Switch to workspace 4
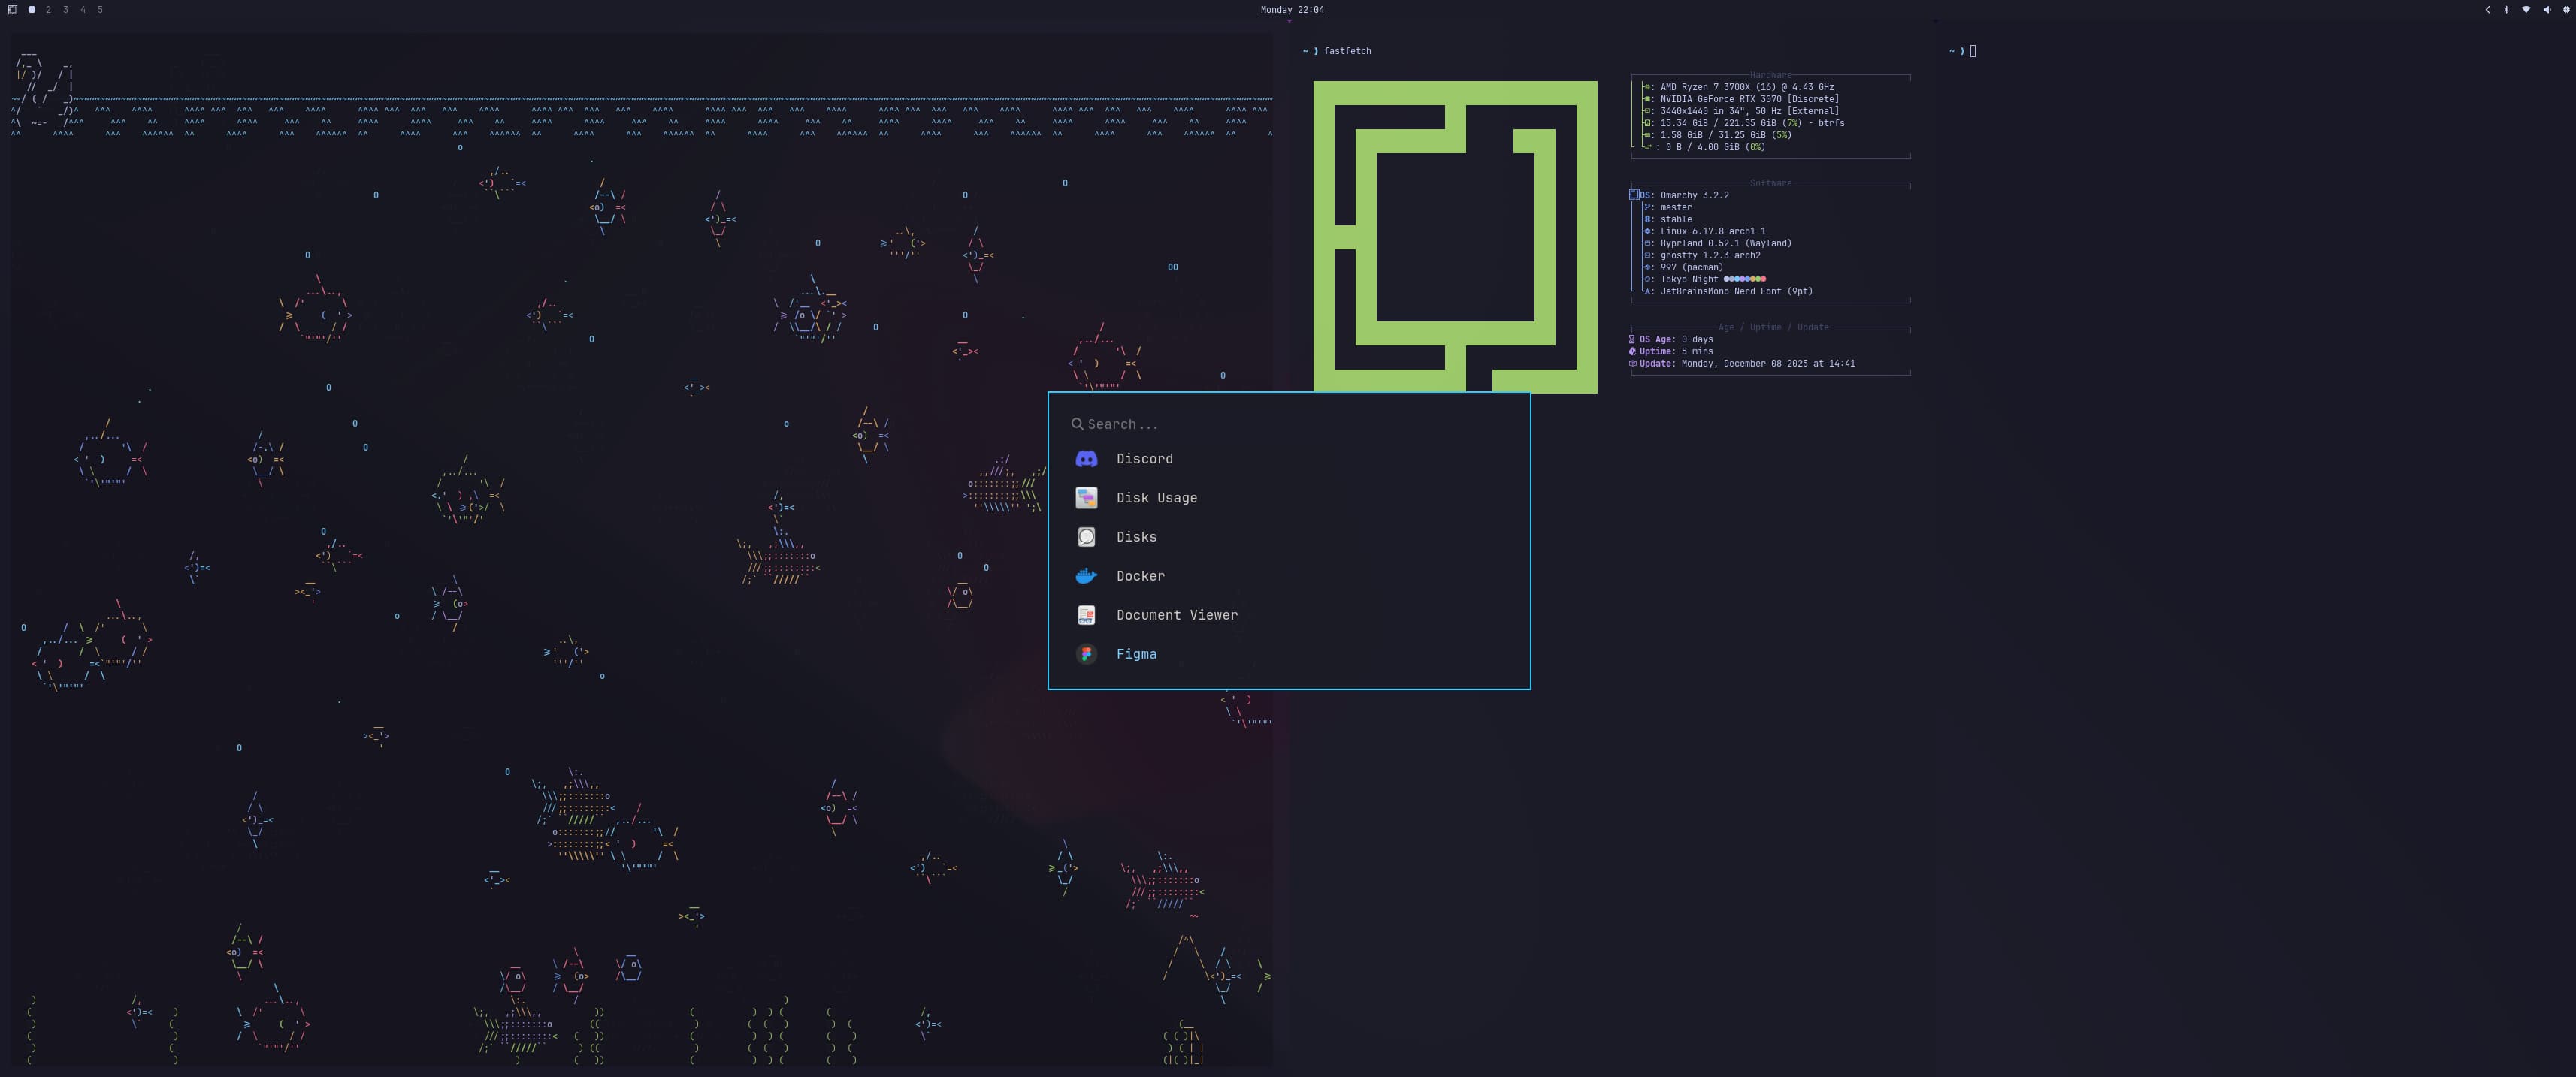 point(83,9)
